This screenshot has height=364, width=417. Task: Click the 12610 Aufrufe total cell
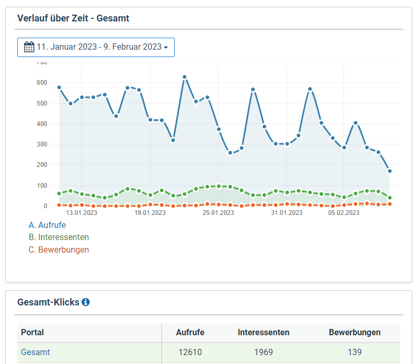click(x=189, y=352)
